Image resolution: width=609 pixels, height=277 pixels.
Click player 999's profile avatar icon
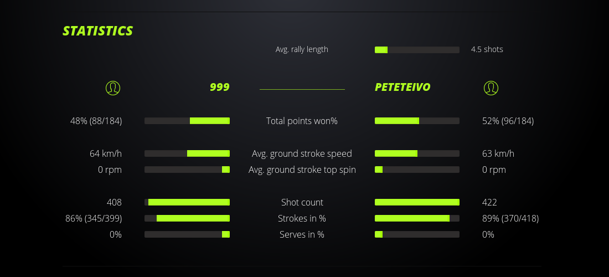(x=113, y=88)
